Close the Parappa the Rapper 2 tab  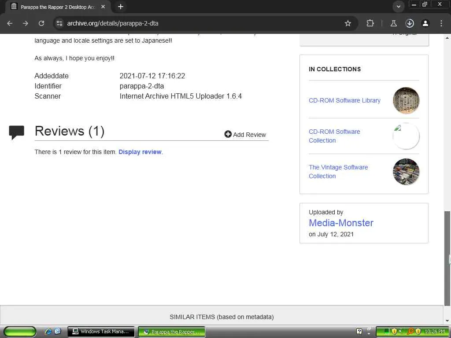coord(103,7)
